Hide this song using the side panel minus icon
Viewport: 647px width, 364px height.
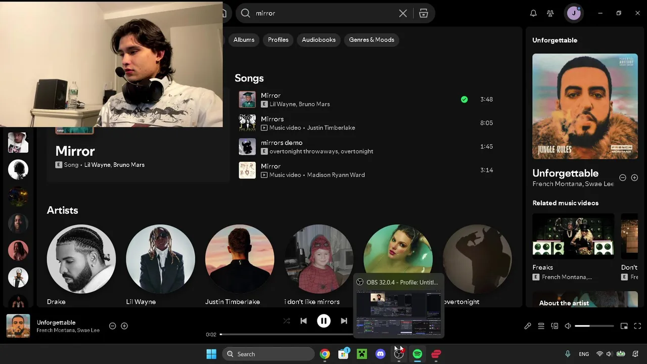pyautogui.click(x=623, y=177)
